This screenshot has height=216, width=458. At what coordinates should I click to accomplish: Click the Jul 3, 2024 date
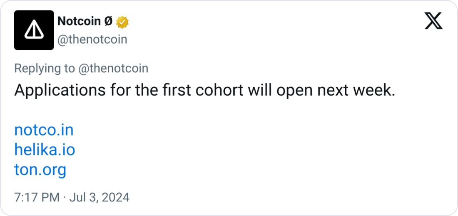pos(100,197)
